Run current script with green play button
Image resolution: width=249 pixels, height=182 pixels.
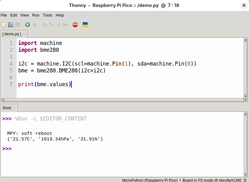point(28,25)
